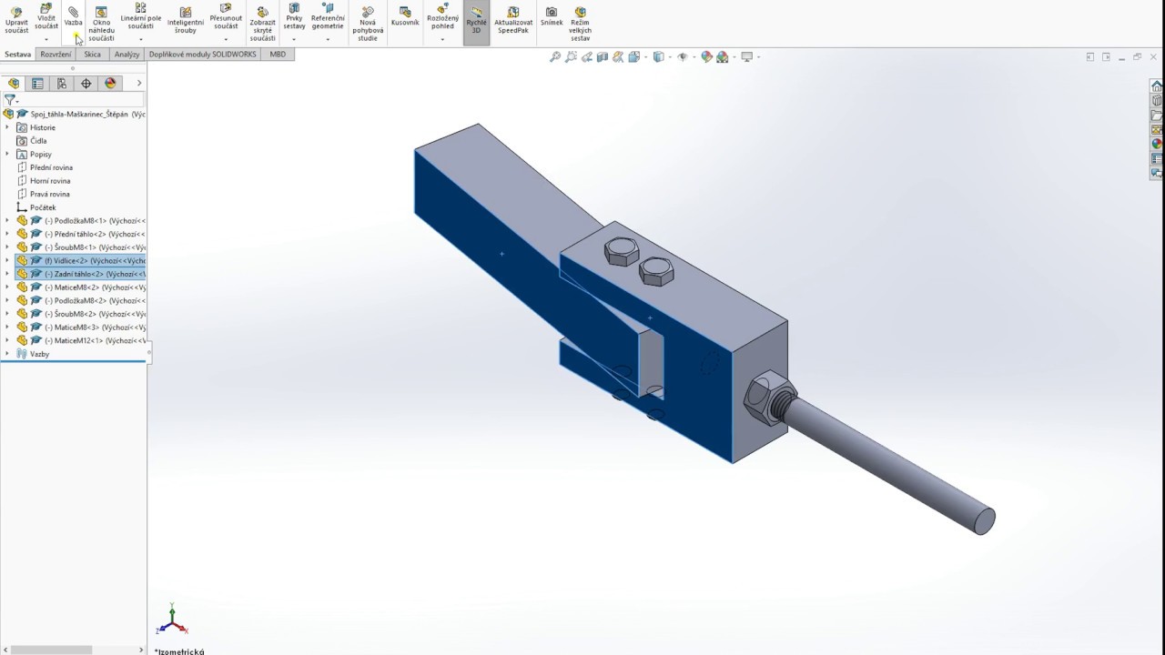Open PropertyManager tab icon
This screenshot has height=655, width=1165.
coord(37,83)
